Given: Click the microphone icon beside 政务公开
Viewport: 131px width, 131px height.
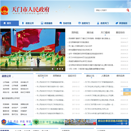Looking at the screenshot, I should click(x=23, y=23).
